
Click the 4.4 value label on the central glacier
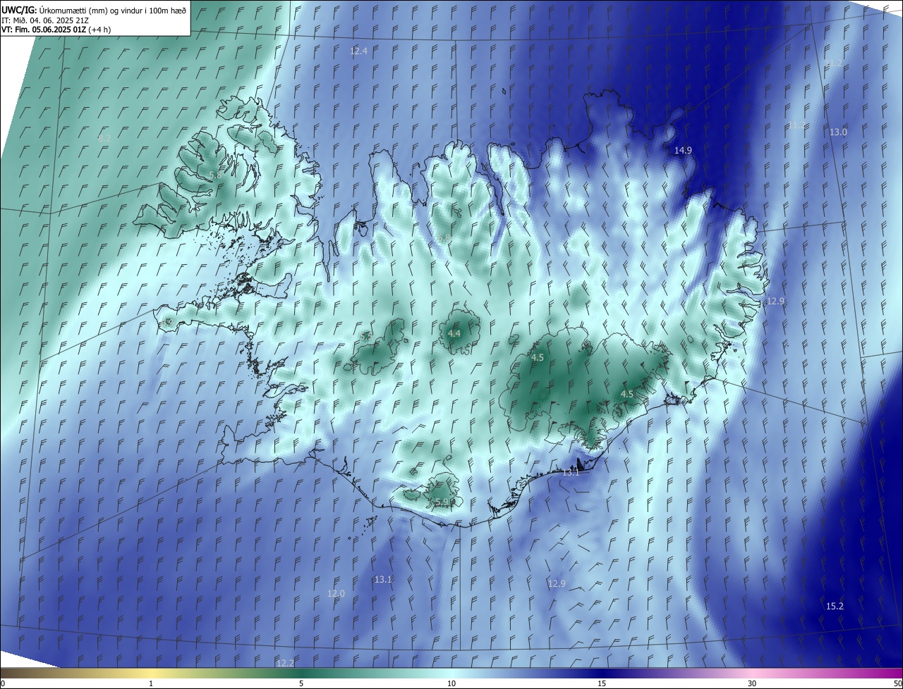click(x=454, y=333)
